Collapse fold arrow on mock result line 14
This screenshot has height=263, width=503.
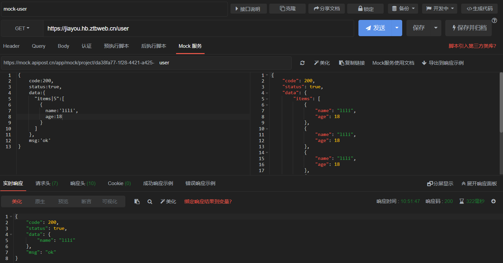click(267, 153)
